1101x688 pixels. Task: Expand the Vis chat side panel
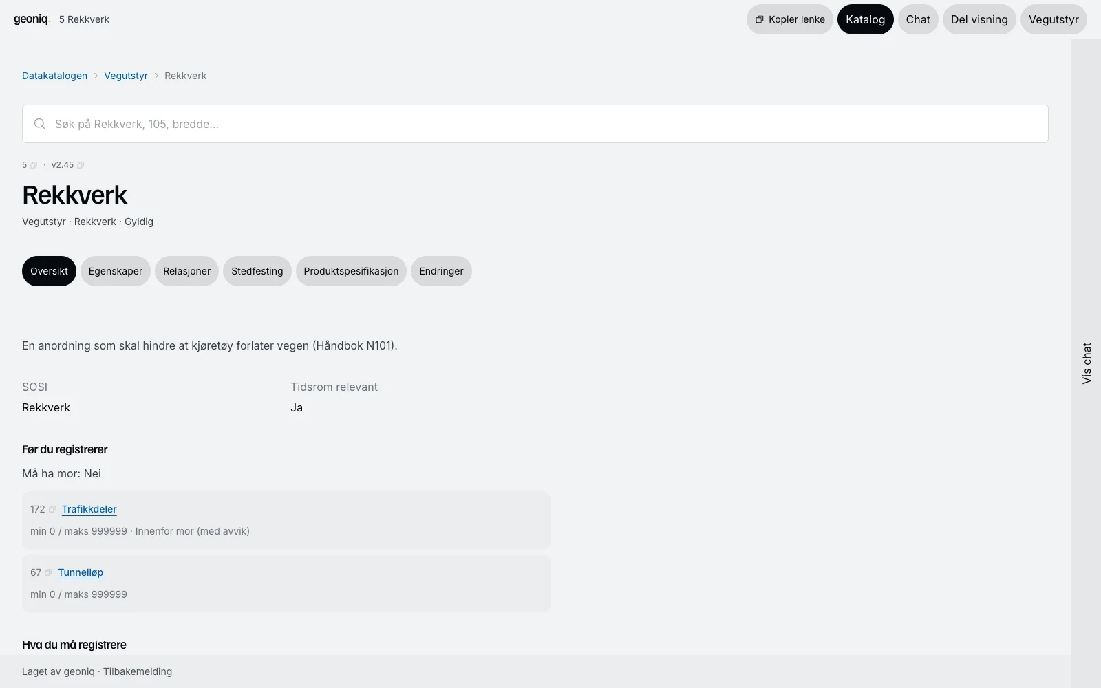click(x=1087, y=363)
